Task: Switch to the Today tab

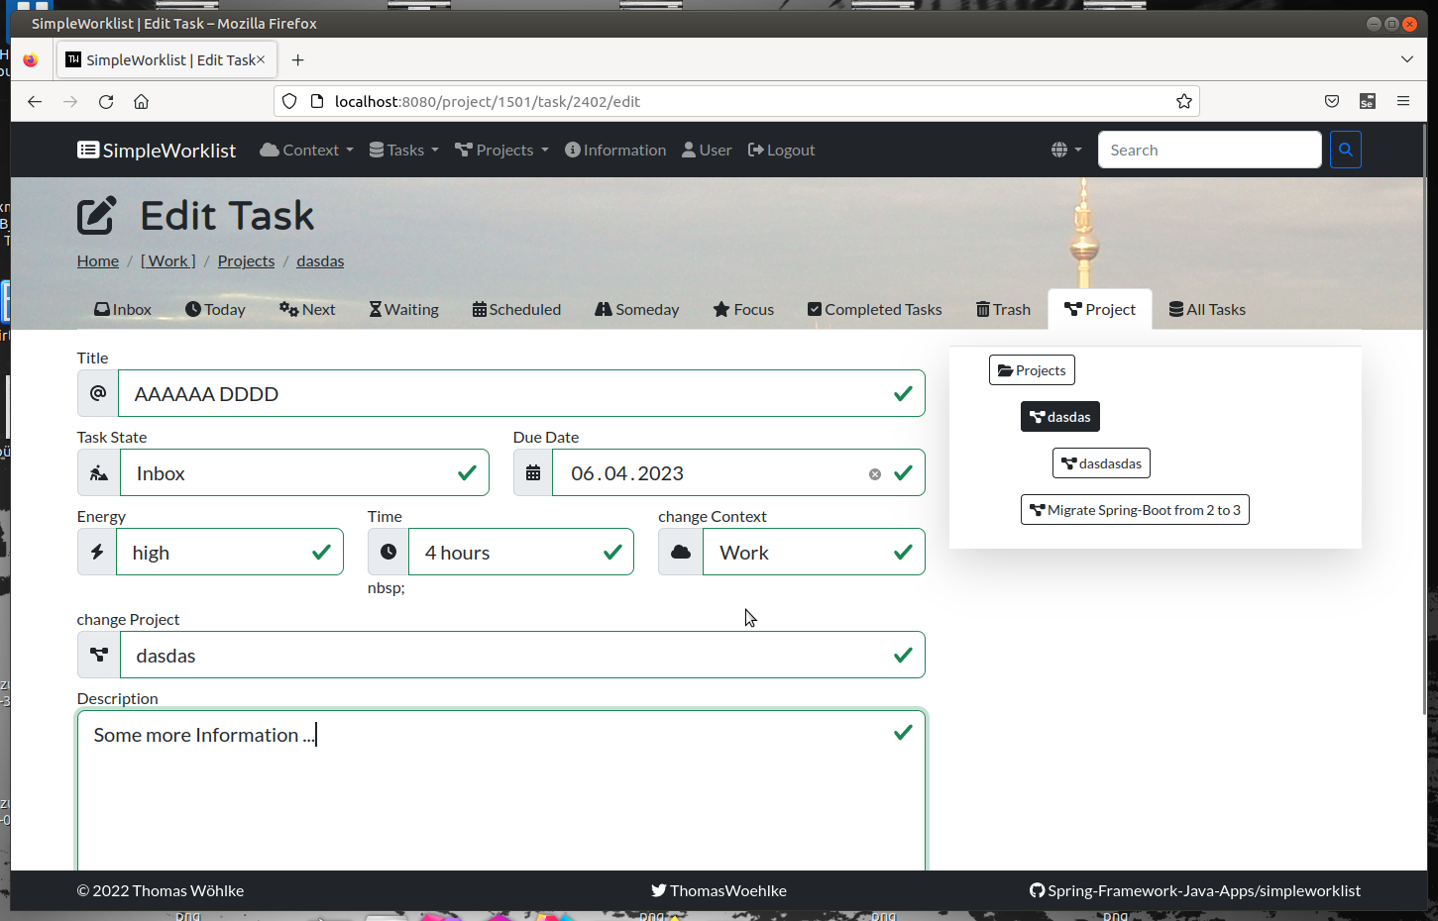Action: coord(215,310)
